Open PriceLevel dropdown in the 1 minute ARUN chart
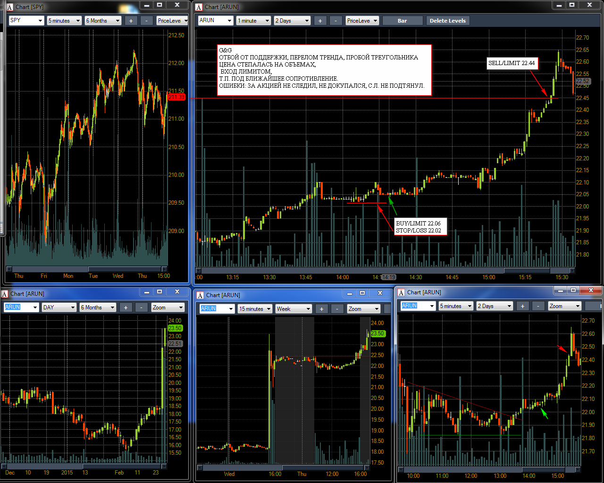The height and width of the screenshot is (483, 604). point(362,20)
